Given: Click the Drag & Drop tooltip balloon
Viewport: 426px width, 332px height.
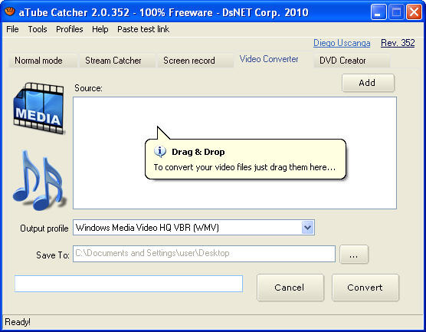Looking at the screenshot, I should pyautogui.click(x=245, y=159).
